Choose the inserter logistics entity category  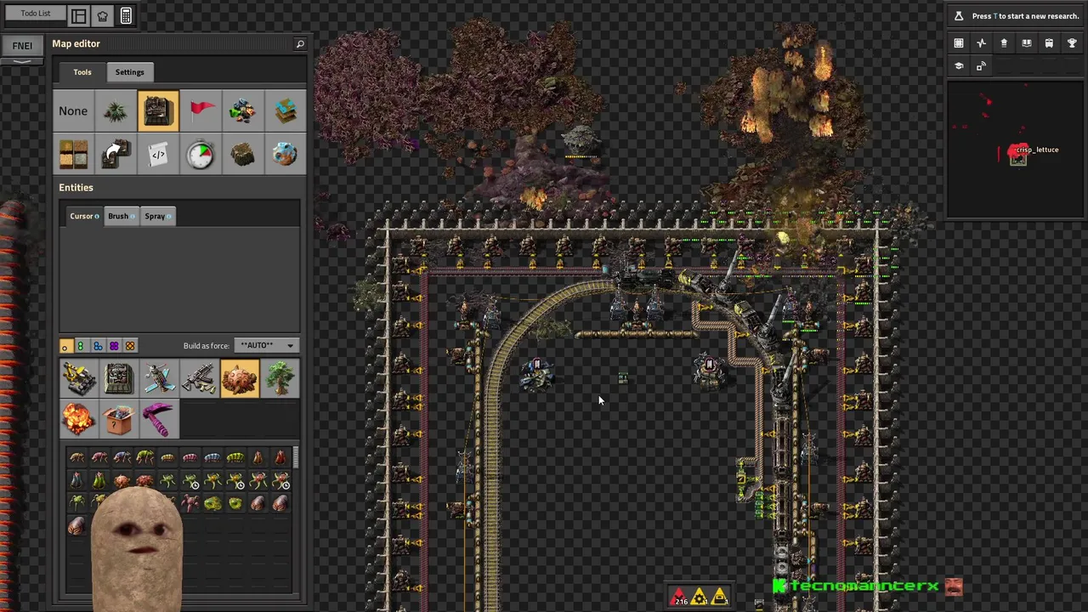(x=159, y=378)
